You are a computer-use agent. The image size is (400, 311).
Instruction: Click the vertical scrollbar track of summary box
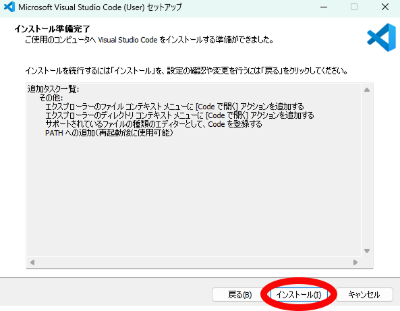tap(367, 170)
